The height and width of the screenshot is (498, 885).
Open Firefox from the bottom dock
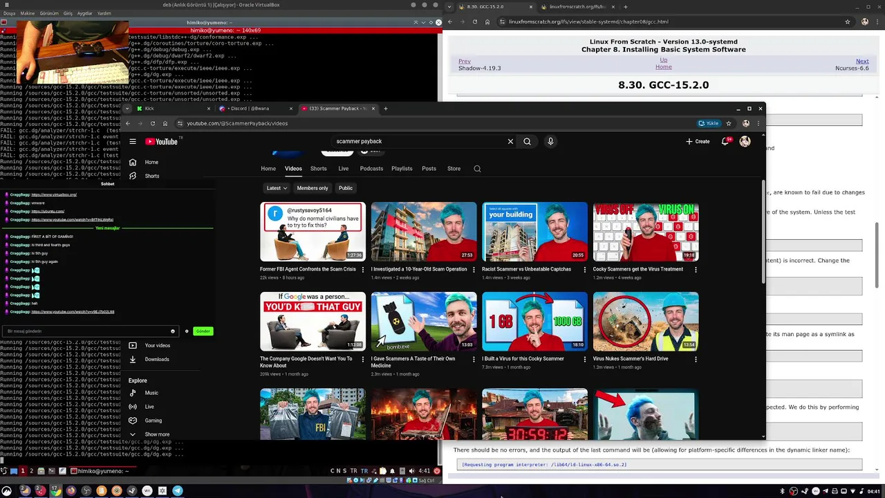pos(71,490)
